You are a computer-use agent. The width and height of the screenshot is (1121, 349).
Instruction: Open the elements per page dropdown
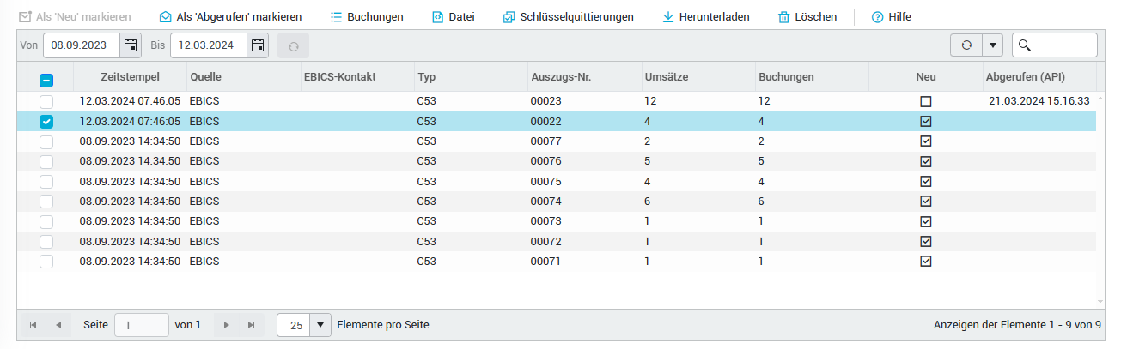[320, 325]
